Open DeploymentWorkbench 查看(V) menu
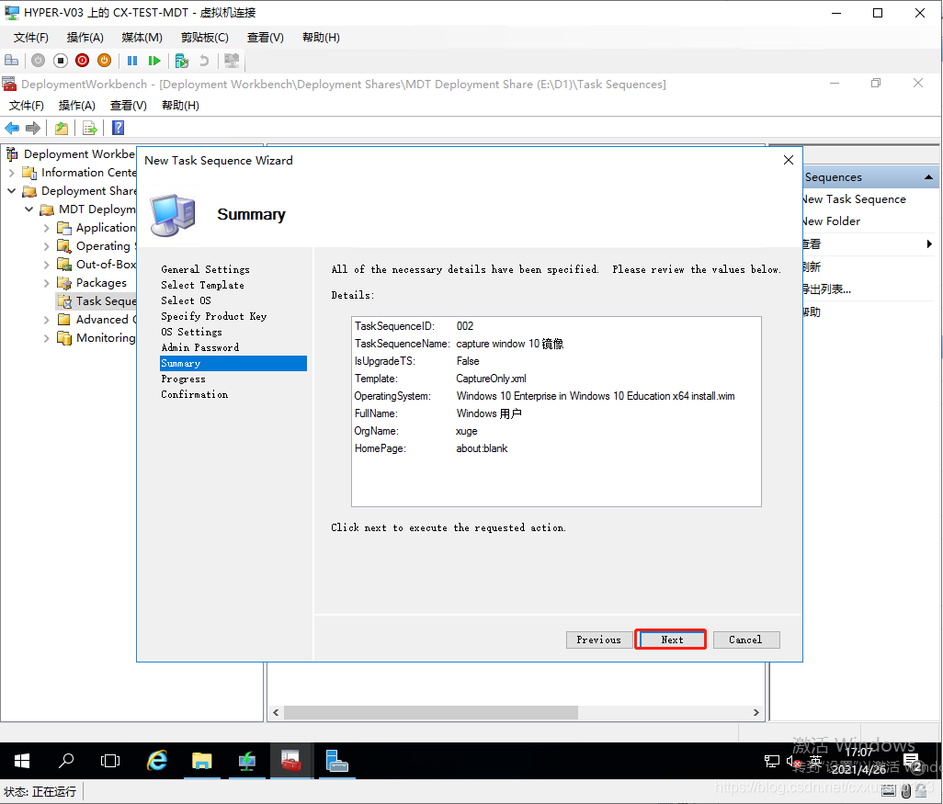Screen dimensions: 943x804 point(128,106)
